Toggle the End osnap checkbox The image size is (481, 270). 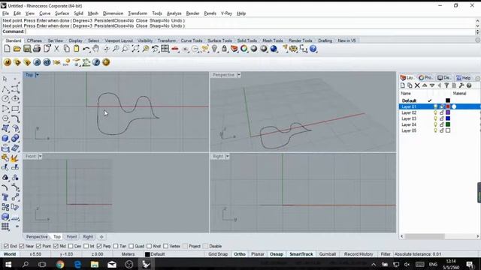pos(6,246)
